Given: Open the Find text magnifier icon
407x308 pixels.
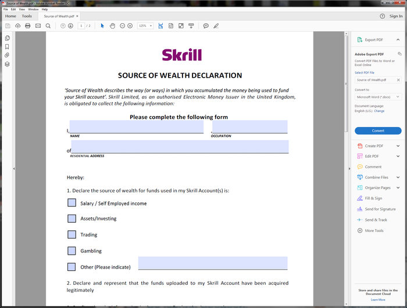Looking at the screenshot, I should tap(48, 26).
